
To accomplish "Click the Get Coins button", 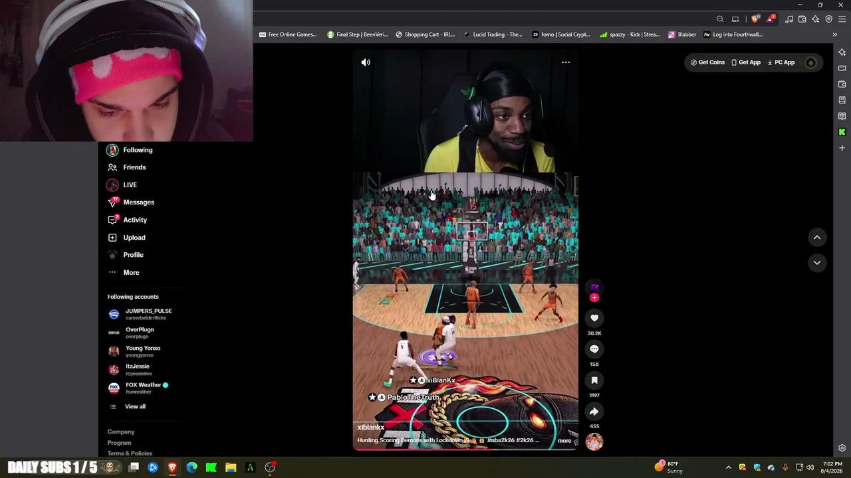I will 707,62.
